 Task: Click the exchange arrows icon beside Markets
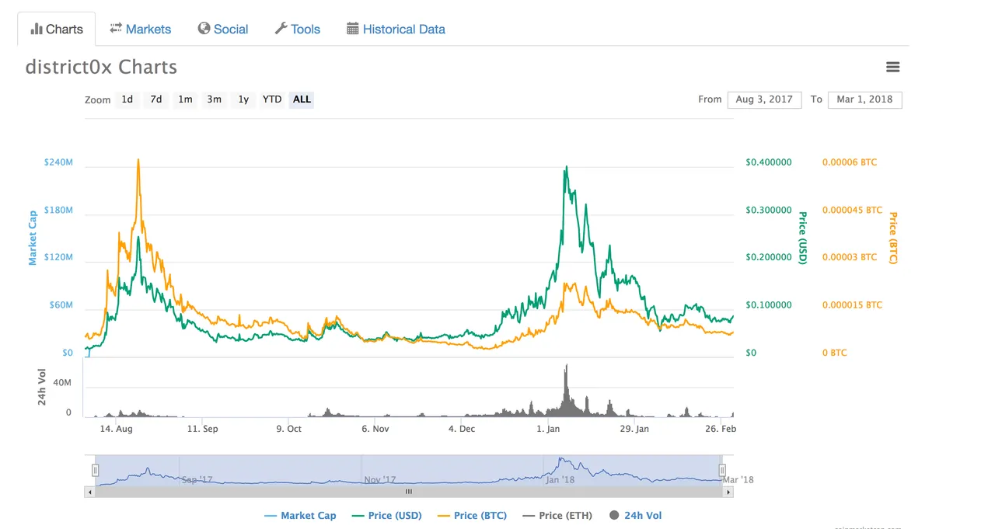tap(116, 28)
